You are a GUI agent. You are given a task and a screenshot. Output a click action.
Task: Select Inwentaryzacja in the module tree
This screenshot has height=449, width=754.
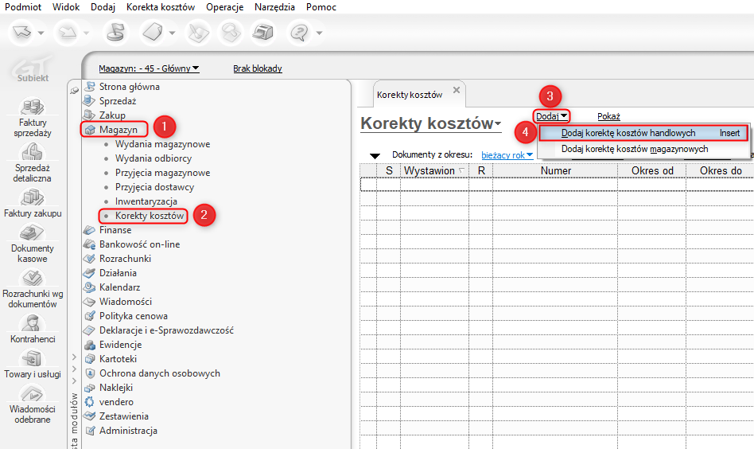coord(146,201)
